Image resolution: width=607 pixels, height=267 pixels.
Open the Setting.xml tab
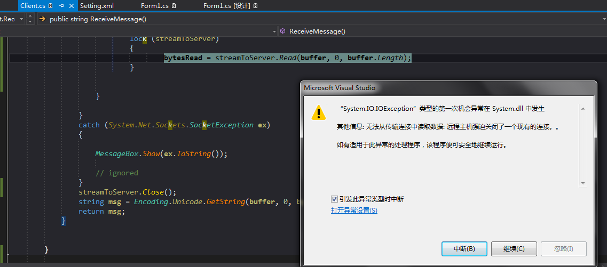click(97, 6)
